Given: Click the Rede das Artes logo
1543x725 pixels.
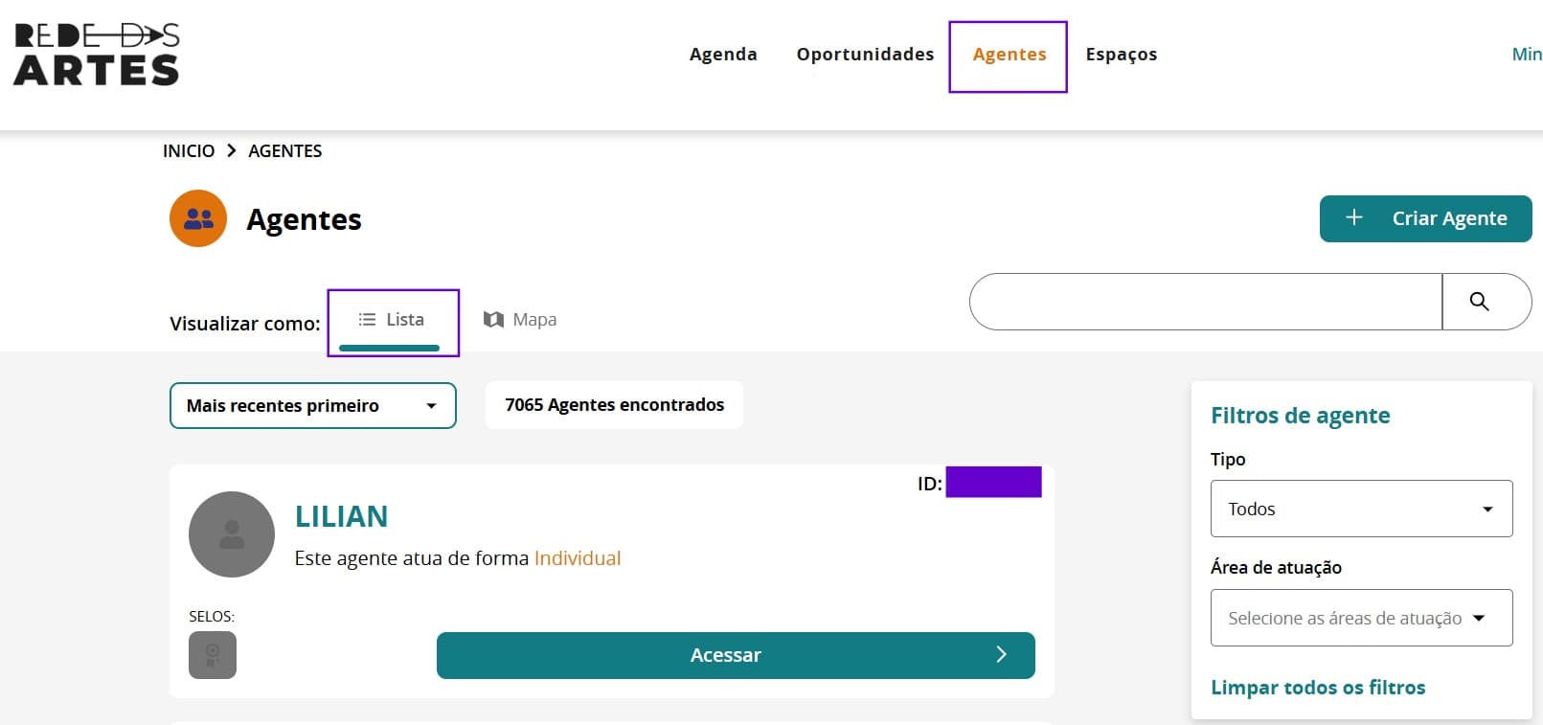Looking at the screenshot, I should (x=97, y=55).
